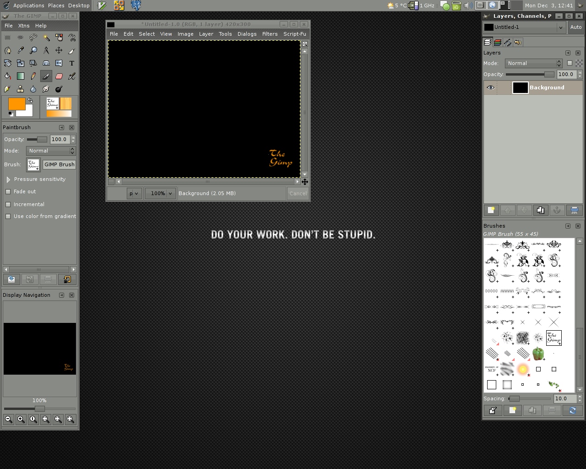Click the active gradient preview in toolbox
Screen dimensions: 586x469
coord(59,114)
